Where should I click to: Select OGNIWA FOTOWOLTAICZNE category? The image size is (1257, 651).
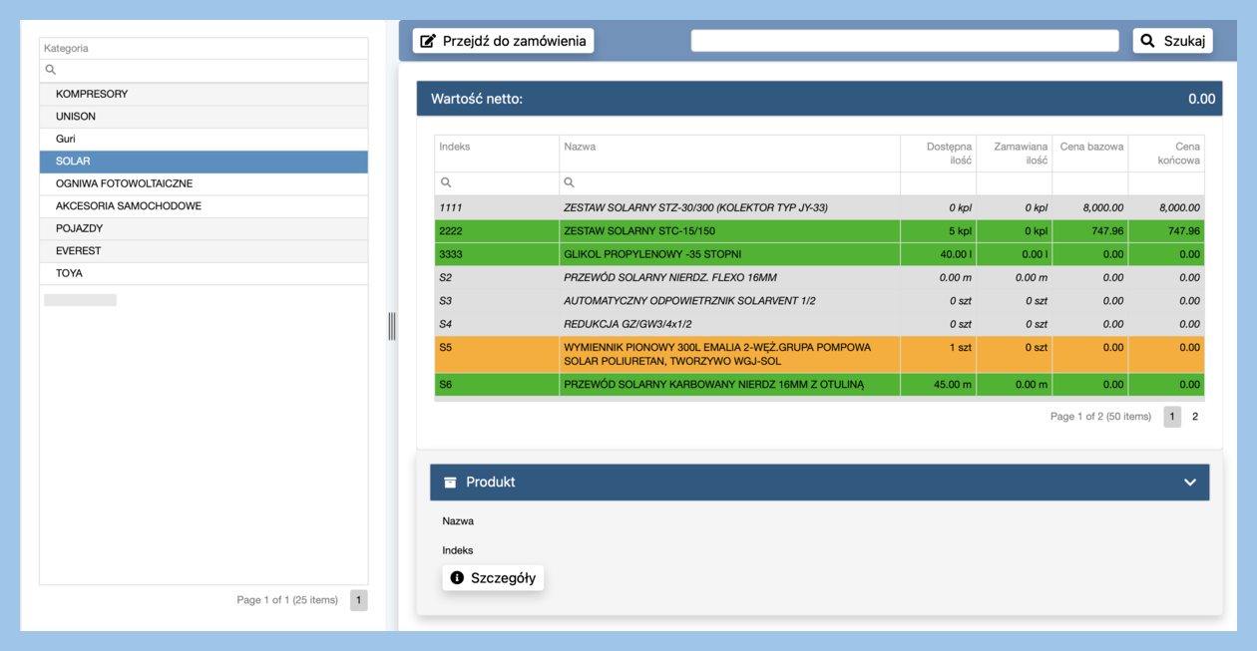click(x=124, y=183)
